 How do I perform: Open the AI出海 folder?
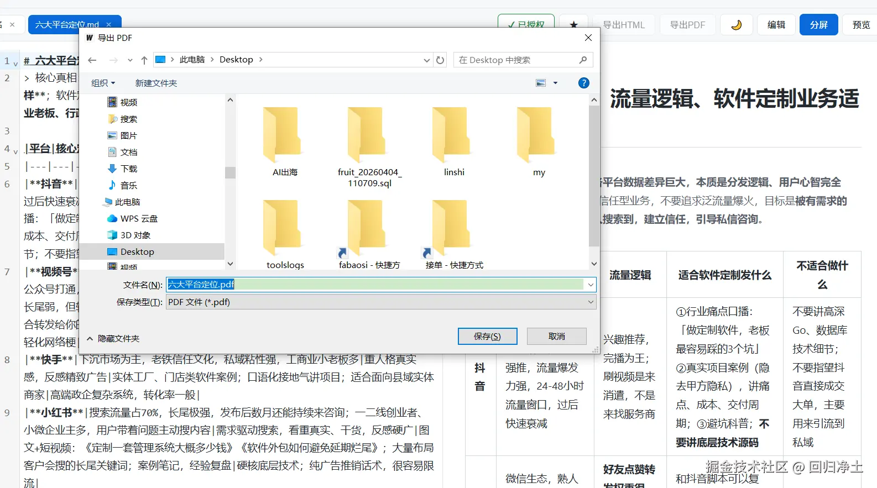tap(285, 141)
